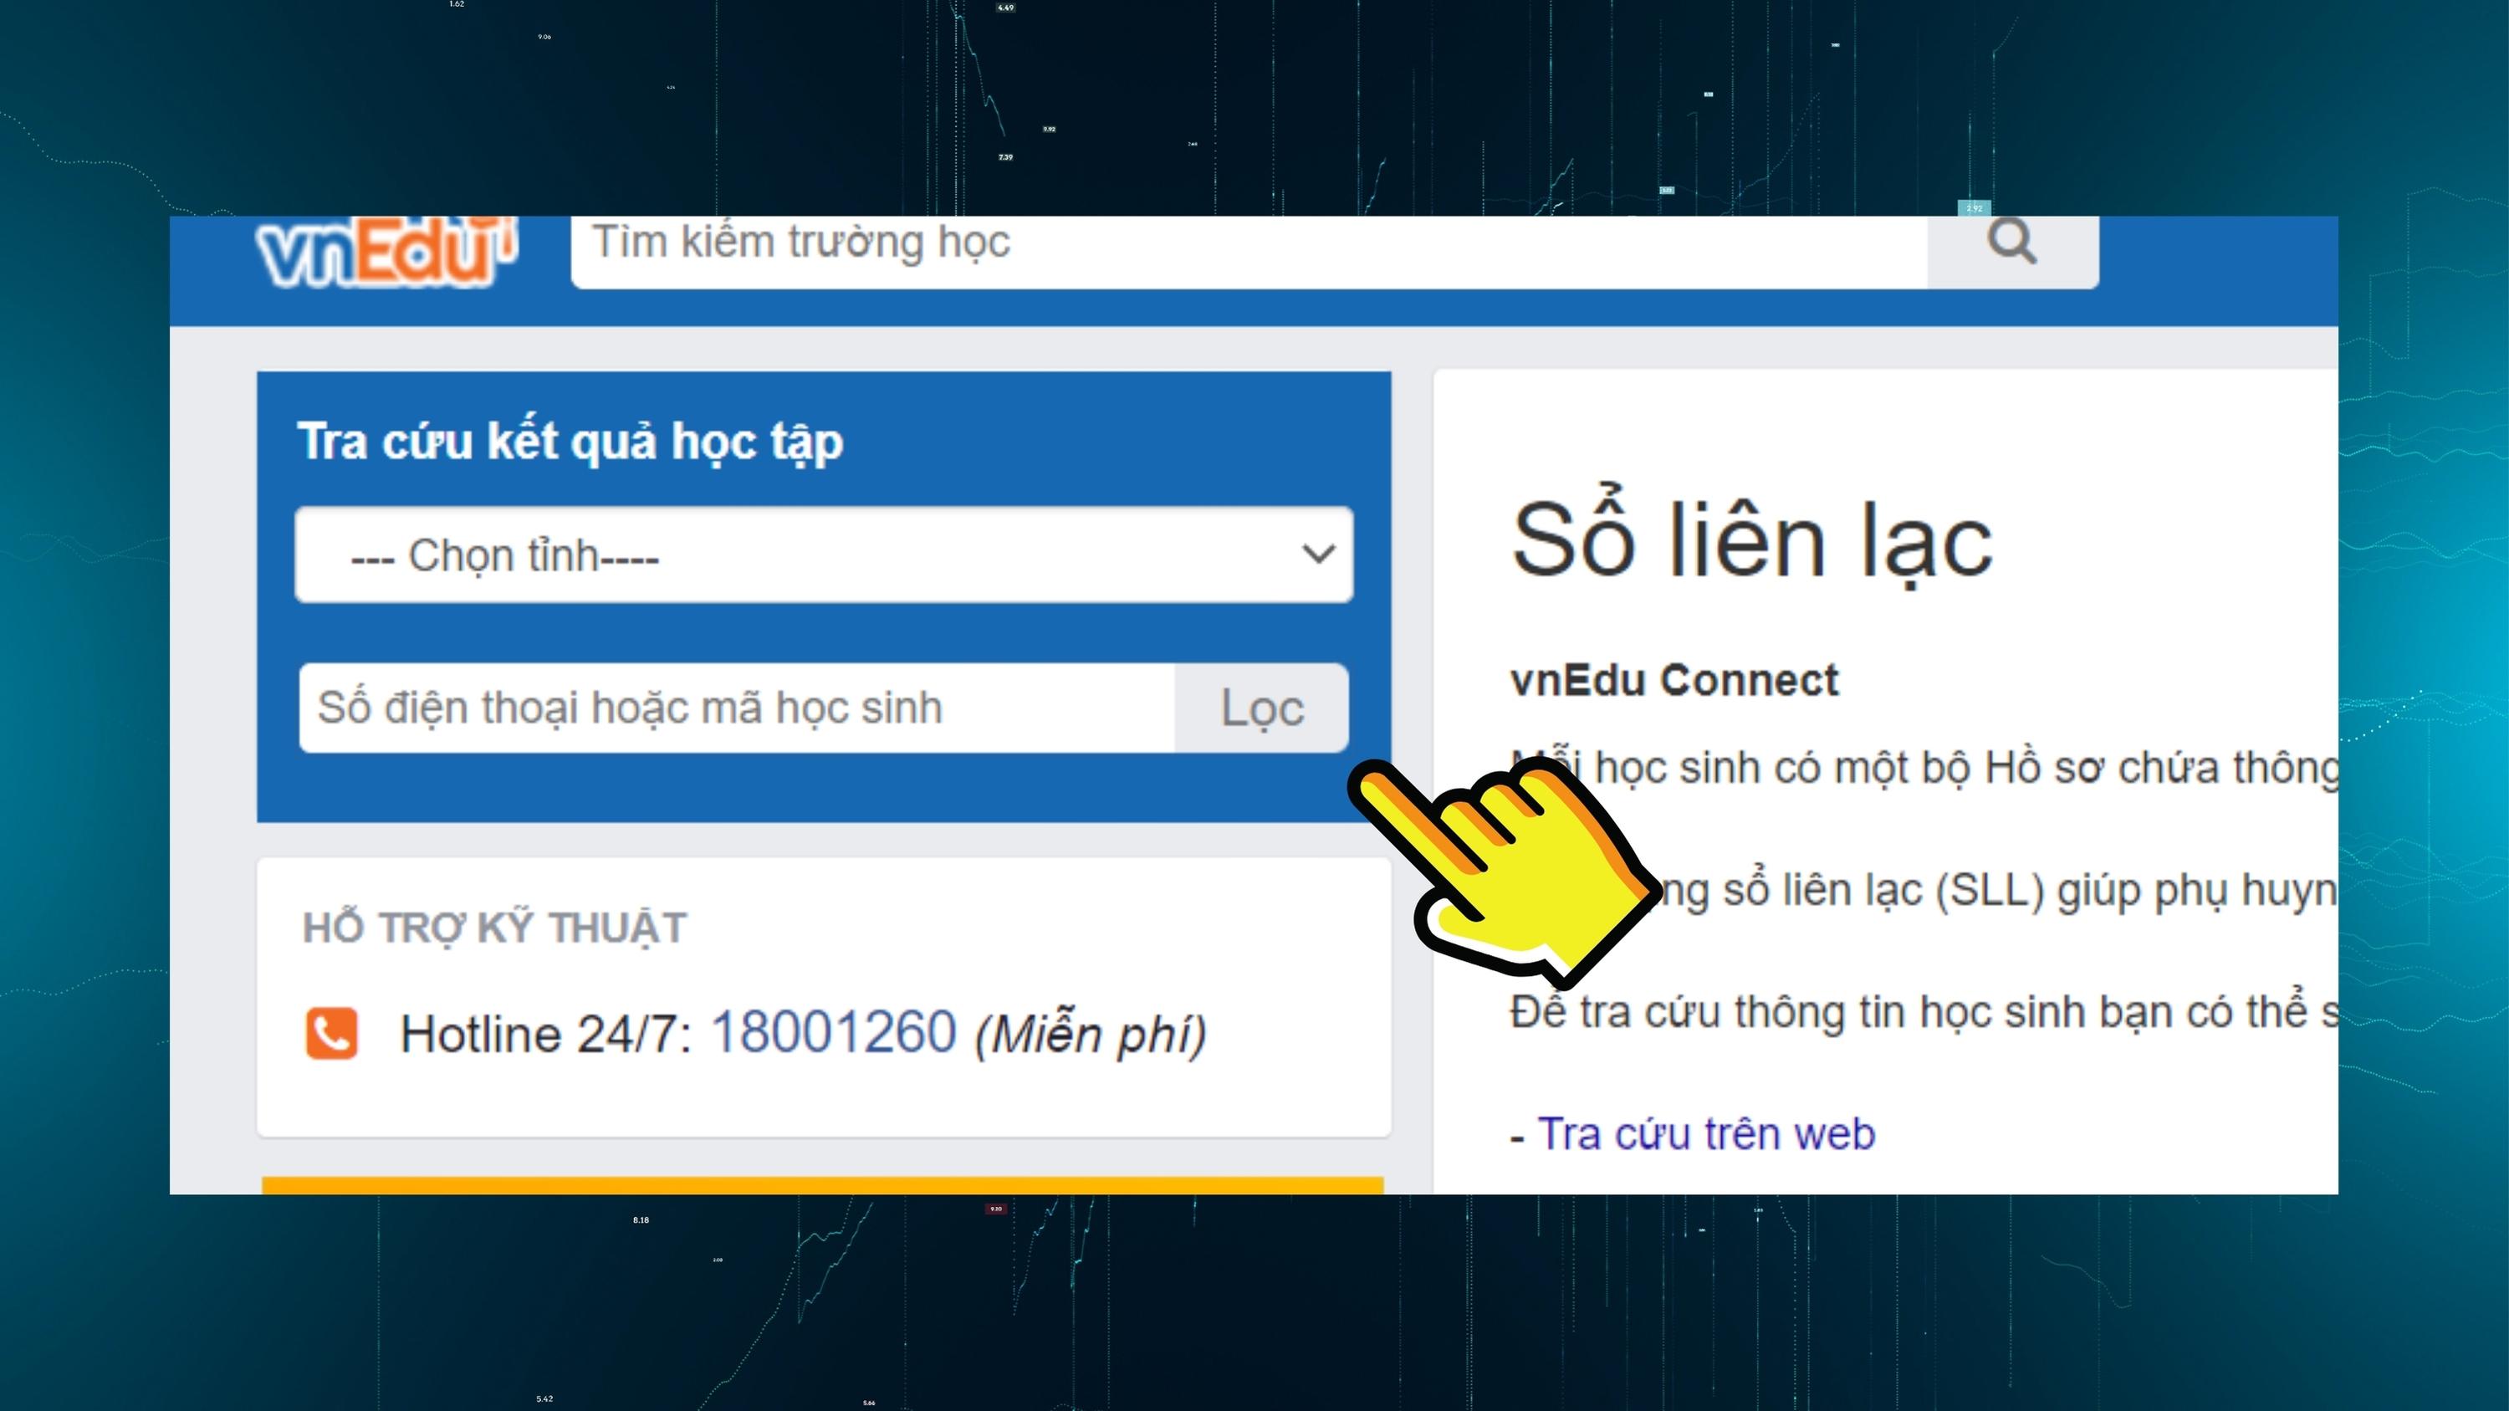Open the Tra cứu trên web link

tap(1703, 1132)
